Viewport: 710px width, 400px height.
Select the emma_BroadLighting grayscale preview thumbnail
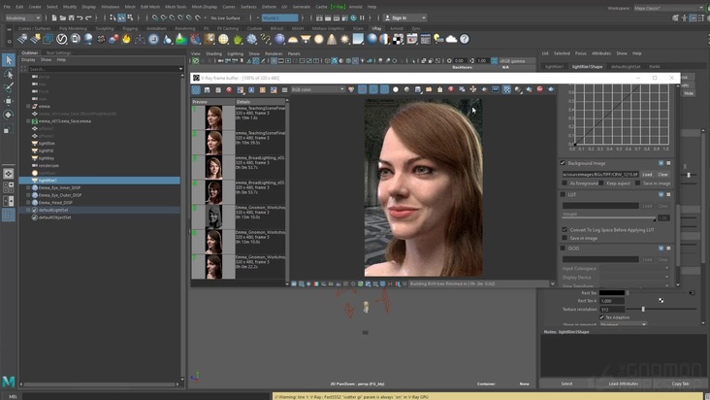[x=213, y=217]
